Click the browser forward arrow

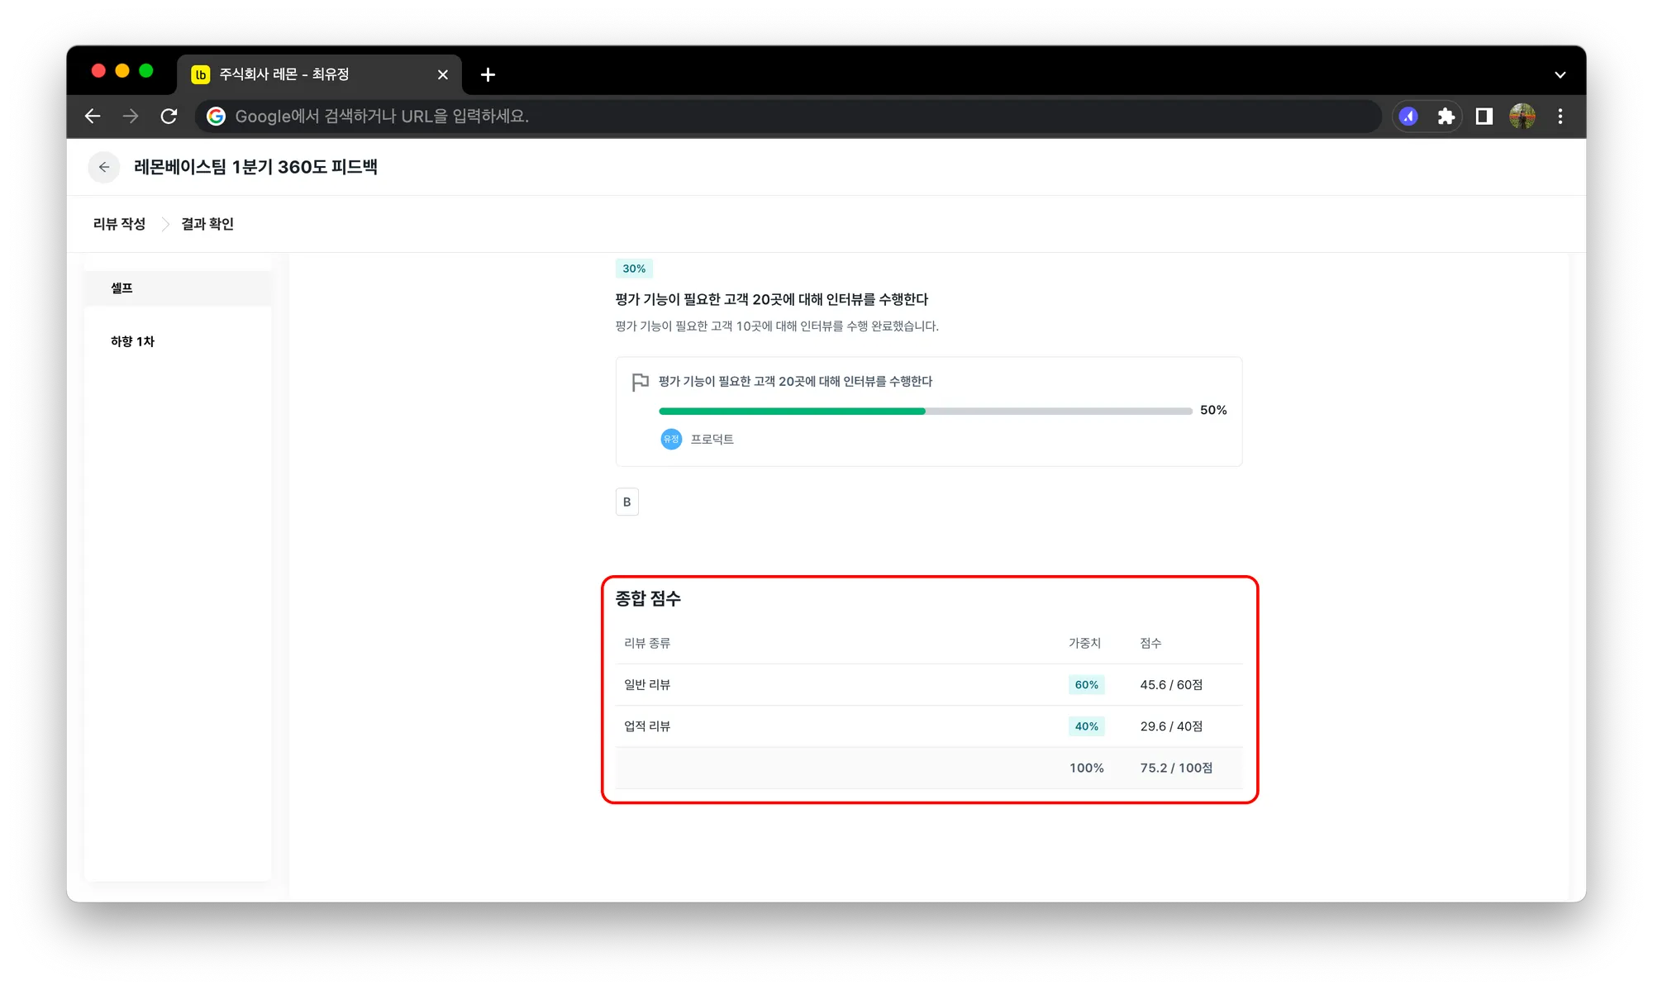point(131,117)
